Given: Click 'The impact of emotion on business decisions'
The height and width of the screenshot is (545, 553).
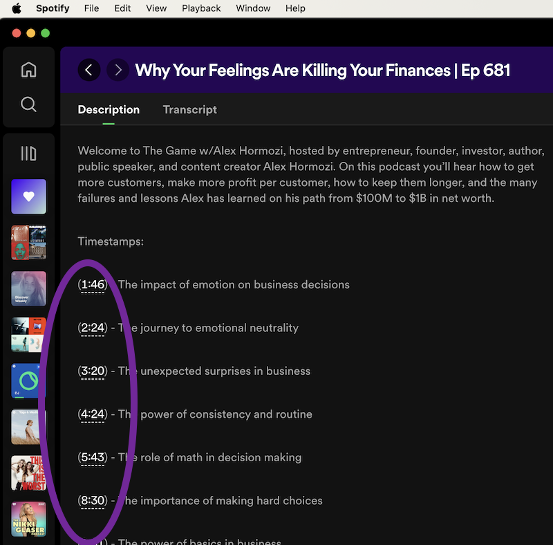Looking at the screenshot, I should click(234, 284).
